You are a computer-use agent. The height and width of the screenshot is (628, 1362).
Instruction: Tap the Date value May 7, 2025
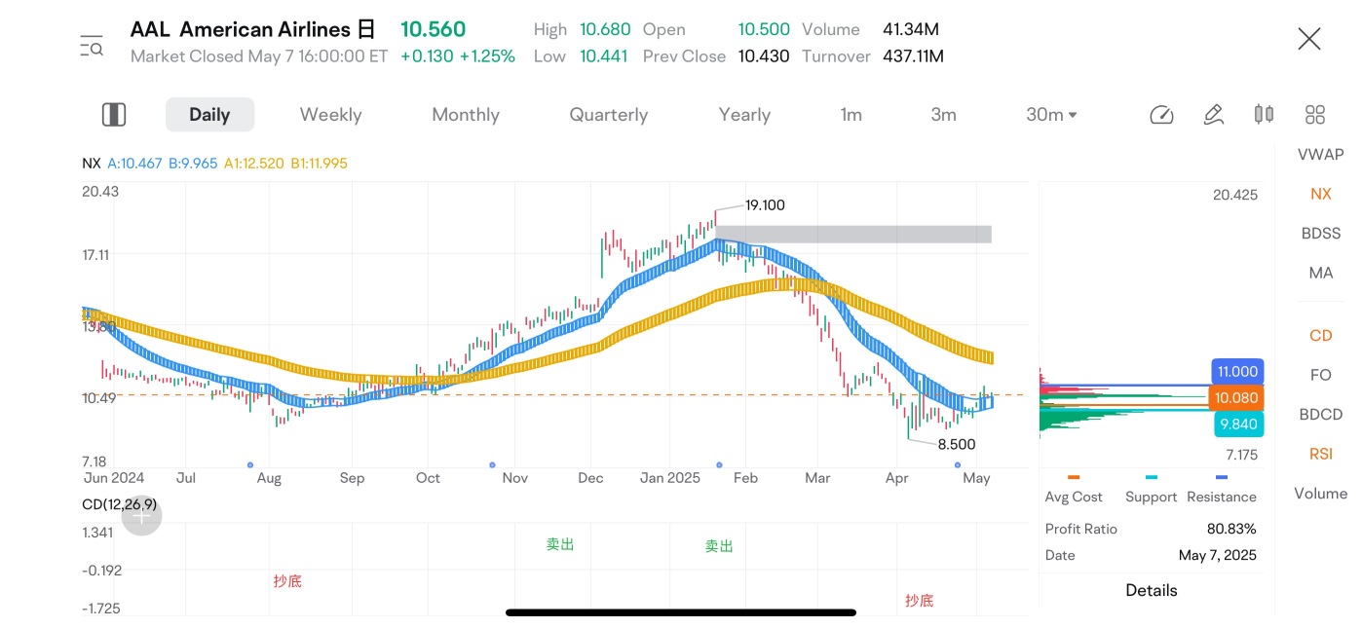pyautogui.click(x=1218, y=555)
